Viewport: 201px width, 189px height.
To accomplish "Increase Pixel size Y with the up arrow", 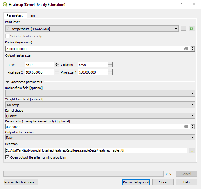I will (x=110, y=71).
